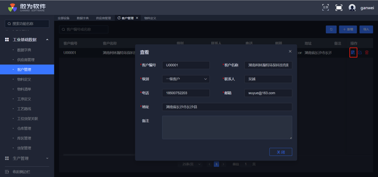Screen dimensions: 378x177
Task: Click 收起侧边栏 to collapse sidebar
Action: click(21, 172)
